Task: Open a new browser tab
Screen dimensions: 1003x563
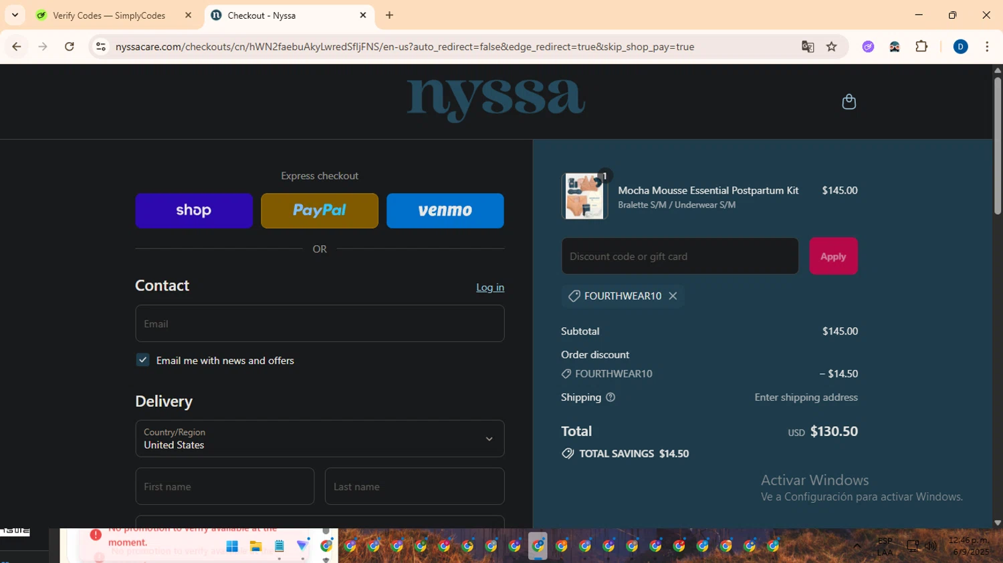Action: [390, 15]
